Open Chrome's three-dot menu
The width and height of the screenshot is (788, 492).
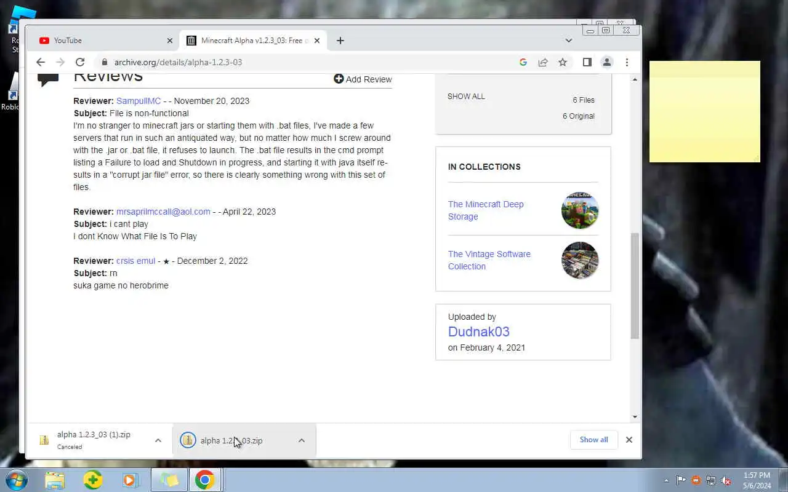pyautogui.click(x=627, y=62)
